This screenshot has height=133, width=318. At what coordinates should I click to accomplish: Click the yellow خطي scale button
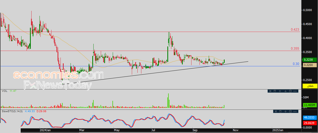pos(310,86)
